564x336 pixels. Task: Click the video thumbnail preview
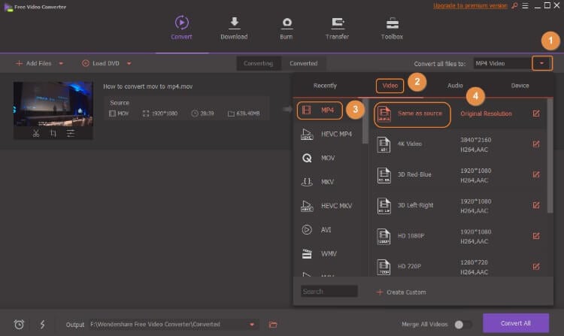(53, 104)
